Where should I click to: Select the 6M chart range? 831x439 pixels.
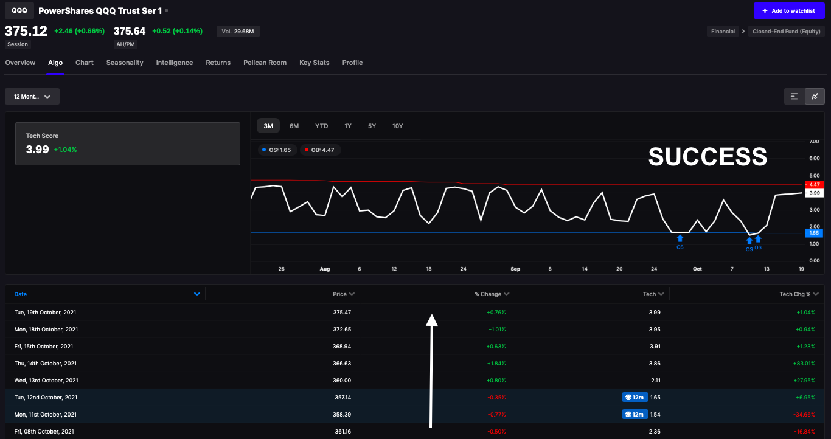click(x=294, y=126)
